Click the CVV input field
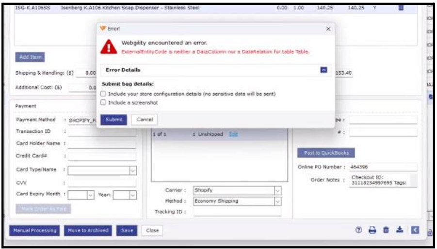The width and height of the screenshot is (437, 249). [x=102, y=183]
